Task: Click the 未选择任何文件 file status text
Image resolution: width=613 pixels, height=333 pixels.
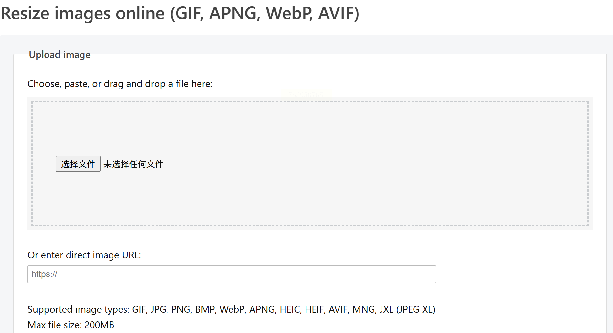Action: 133,164
